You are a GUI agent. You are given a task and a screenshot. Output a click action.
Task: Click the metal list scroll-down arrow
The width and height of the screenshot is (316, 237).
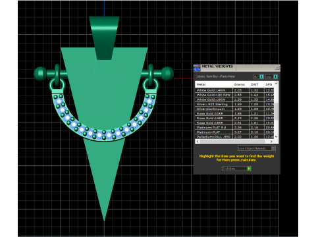(x=276, y=137)
